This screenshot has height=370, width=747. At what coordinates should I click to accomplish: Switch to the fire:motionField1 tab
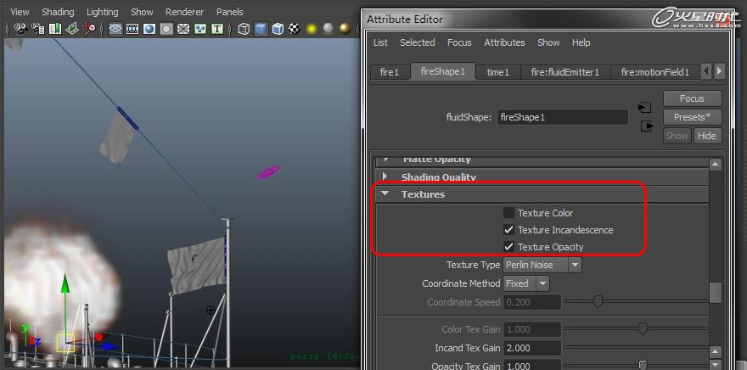coord(655,72)
